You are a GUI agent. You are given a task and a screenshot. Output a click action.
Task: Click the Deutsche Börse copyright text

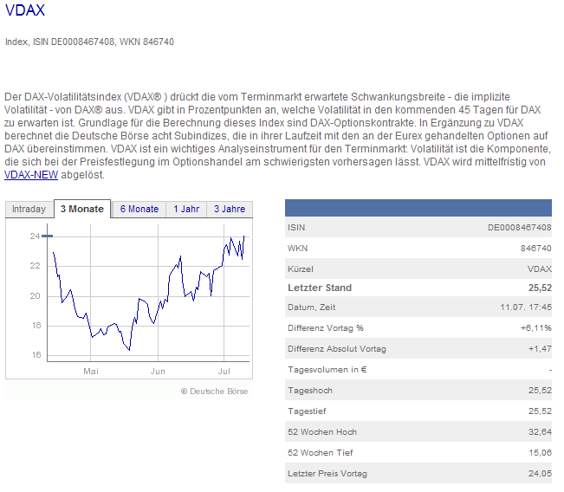[214, 392]
